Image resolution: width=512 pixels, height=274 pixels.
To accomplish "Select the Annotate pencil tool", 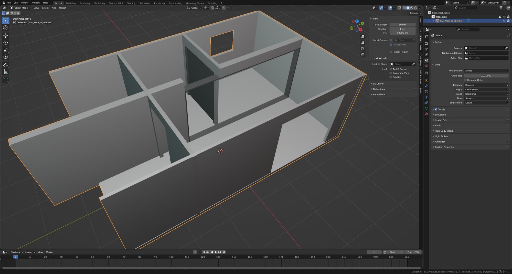I will pyautogui.click(x=6, y=65).
